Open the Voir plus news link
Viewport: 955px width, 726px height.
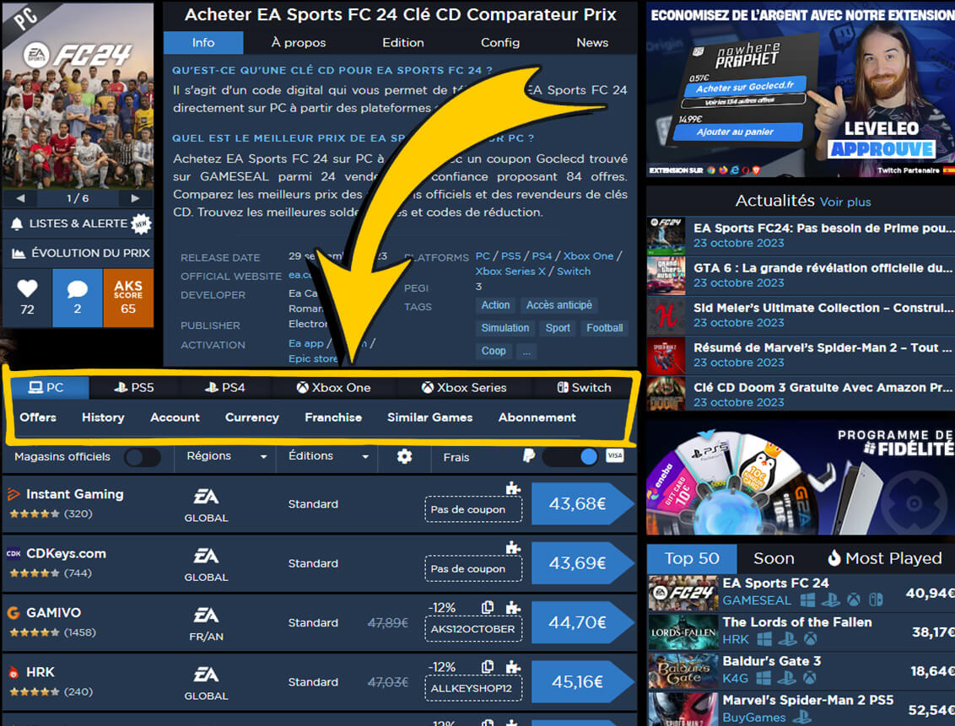(x=845, y=202)
